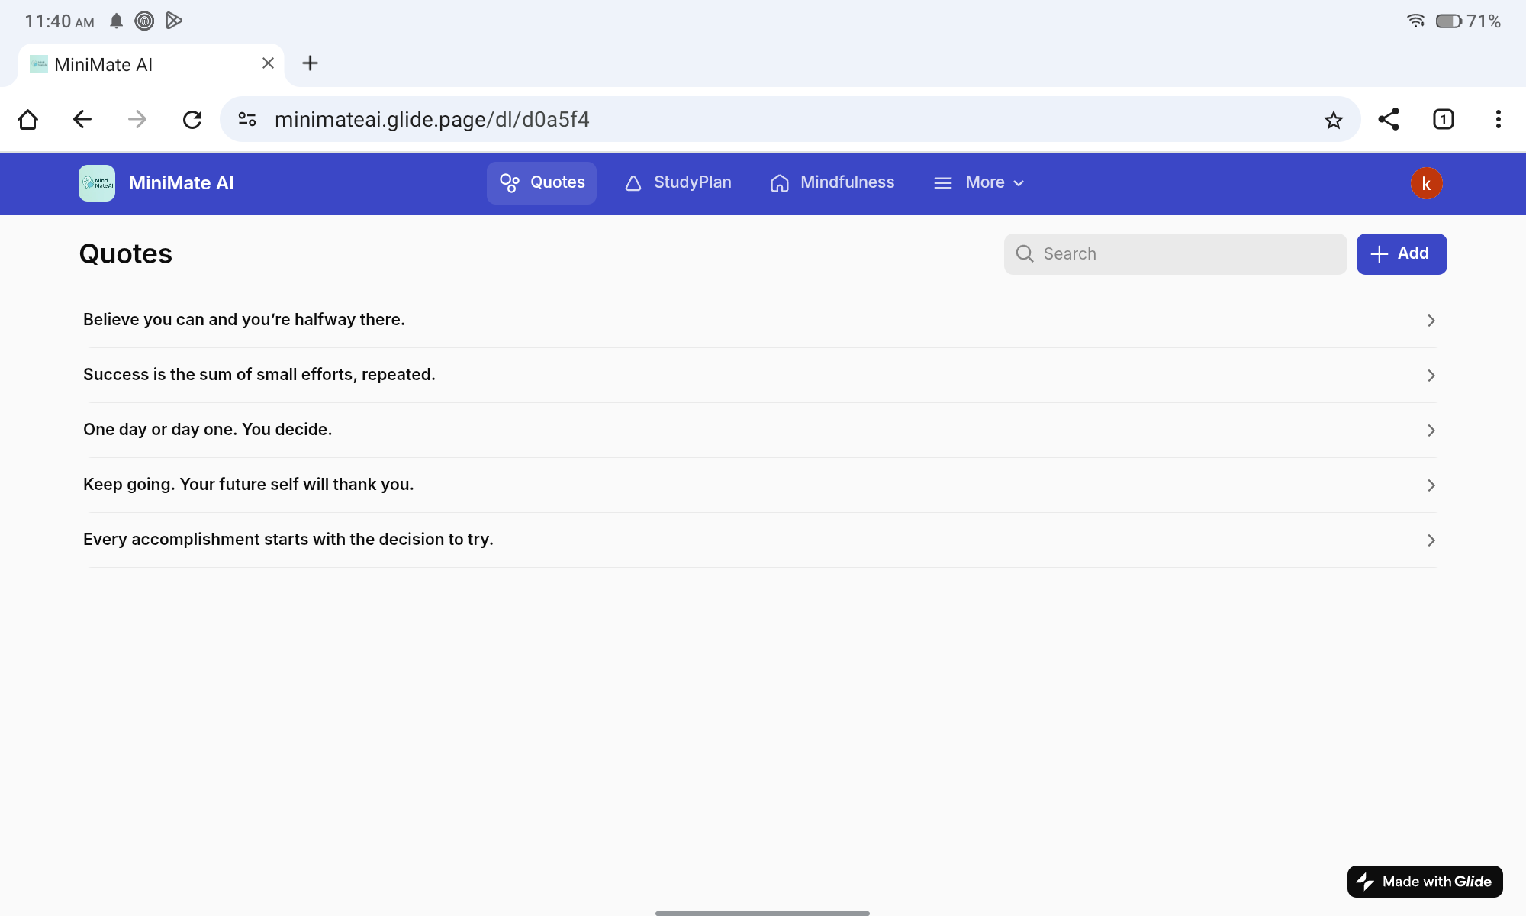Switch to the StudyPlan tab
The width and height of the screenshot is (1526, 916).
pos(678,182)
